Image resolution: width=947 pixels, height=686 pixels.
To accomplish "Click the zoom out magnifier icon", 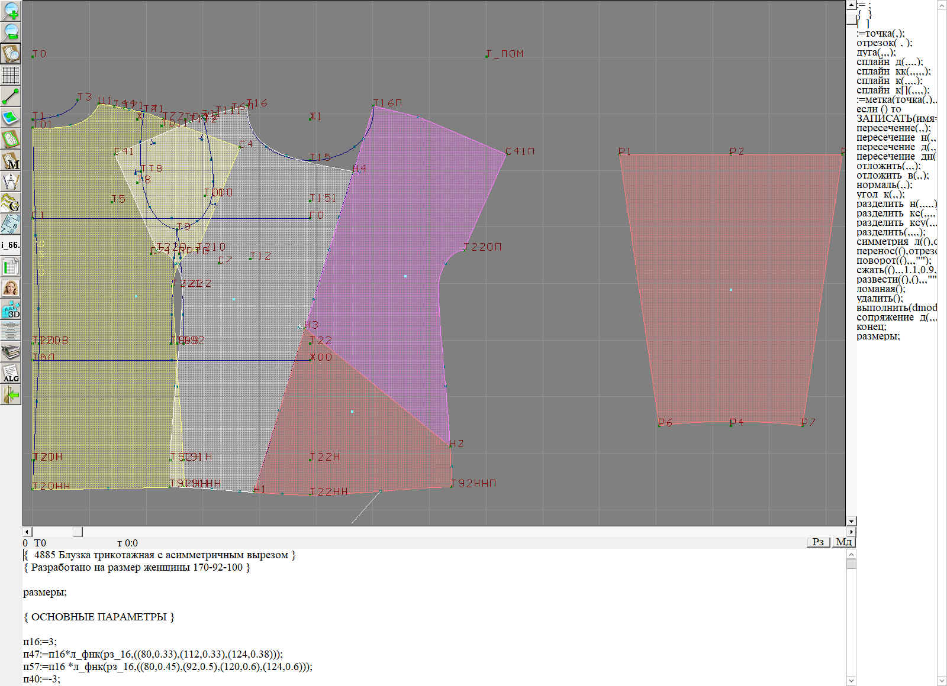I will point(11,32).
